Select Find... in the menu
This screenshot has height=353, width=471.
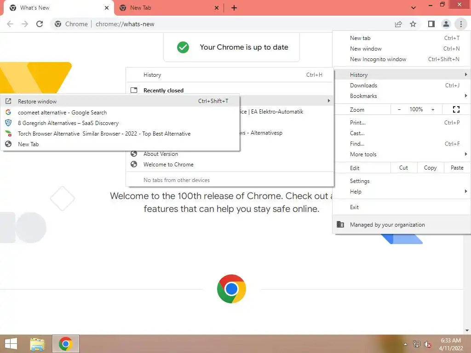[x=402, y=143]
